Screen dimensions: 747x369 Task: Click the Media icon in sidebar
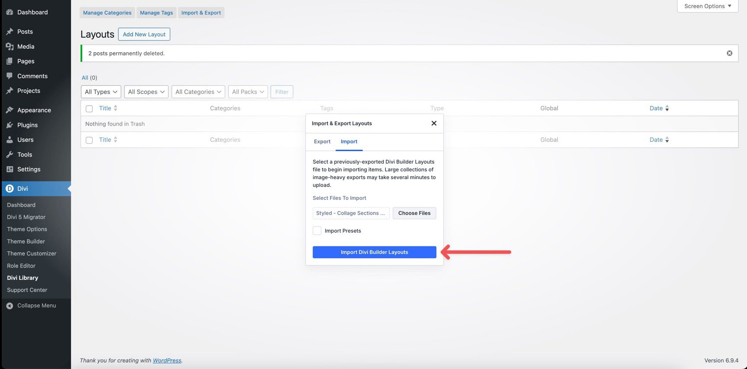click(x=10, y=47)
